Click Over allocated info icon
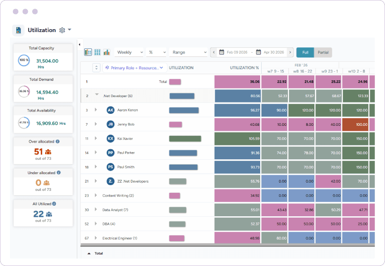 58,142
